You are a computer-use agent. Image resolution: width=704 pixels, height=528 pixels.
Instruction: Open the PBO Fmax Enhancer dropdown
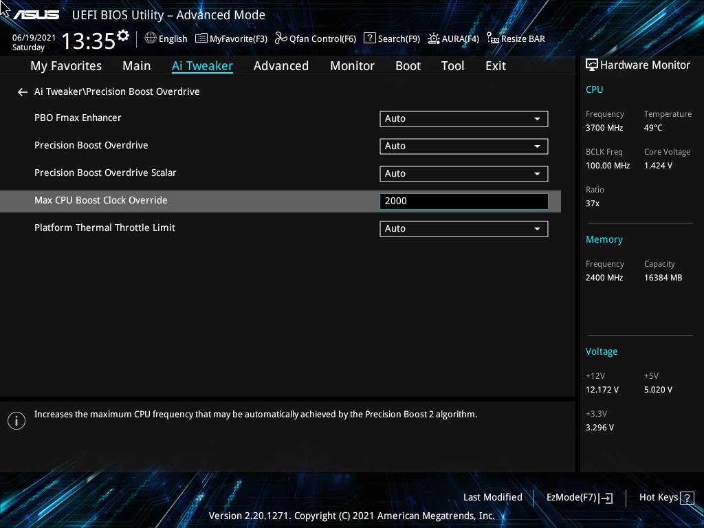pos(463,118)
